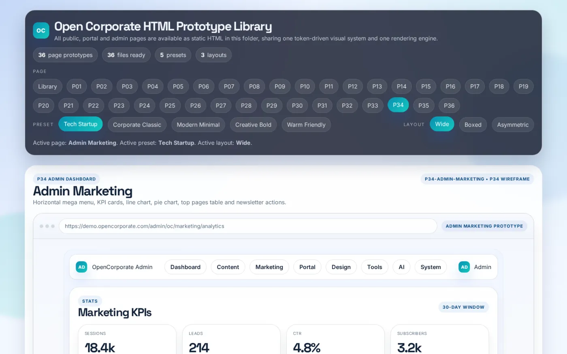Image resolution: width=567 pixels, height=354 pixels.
Task: Select the Wide layout
Action: (442, 124)
